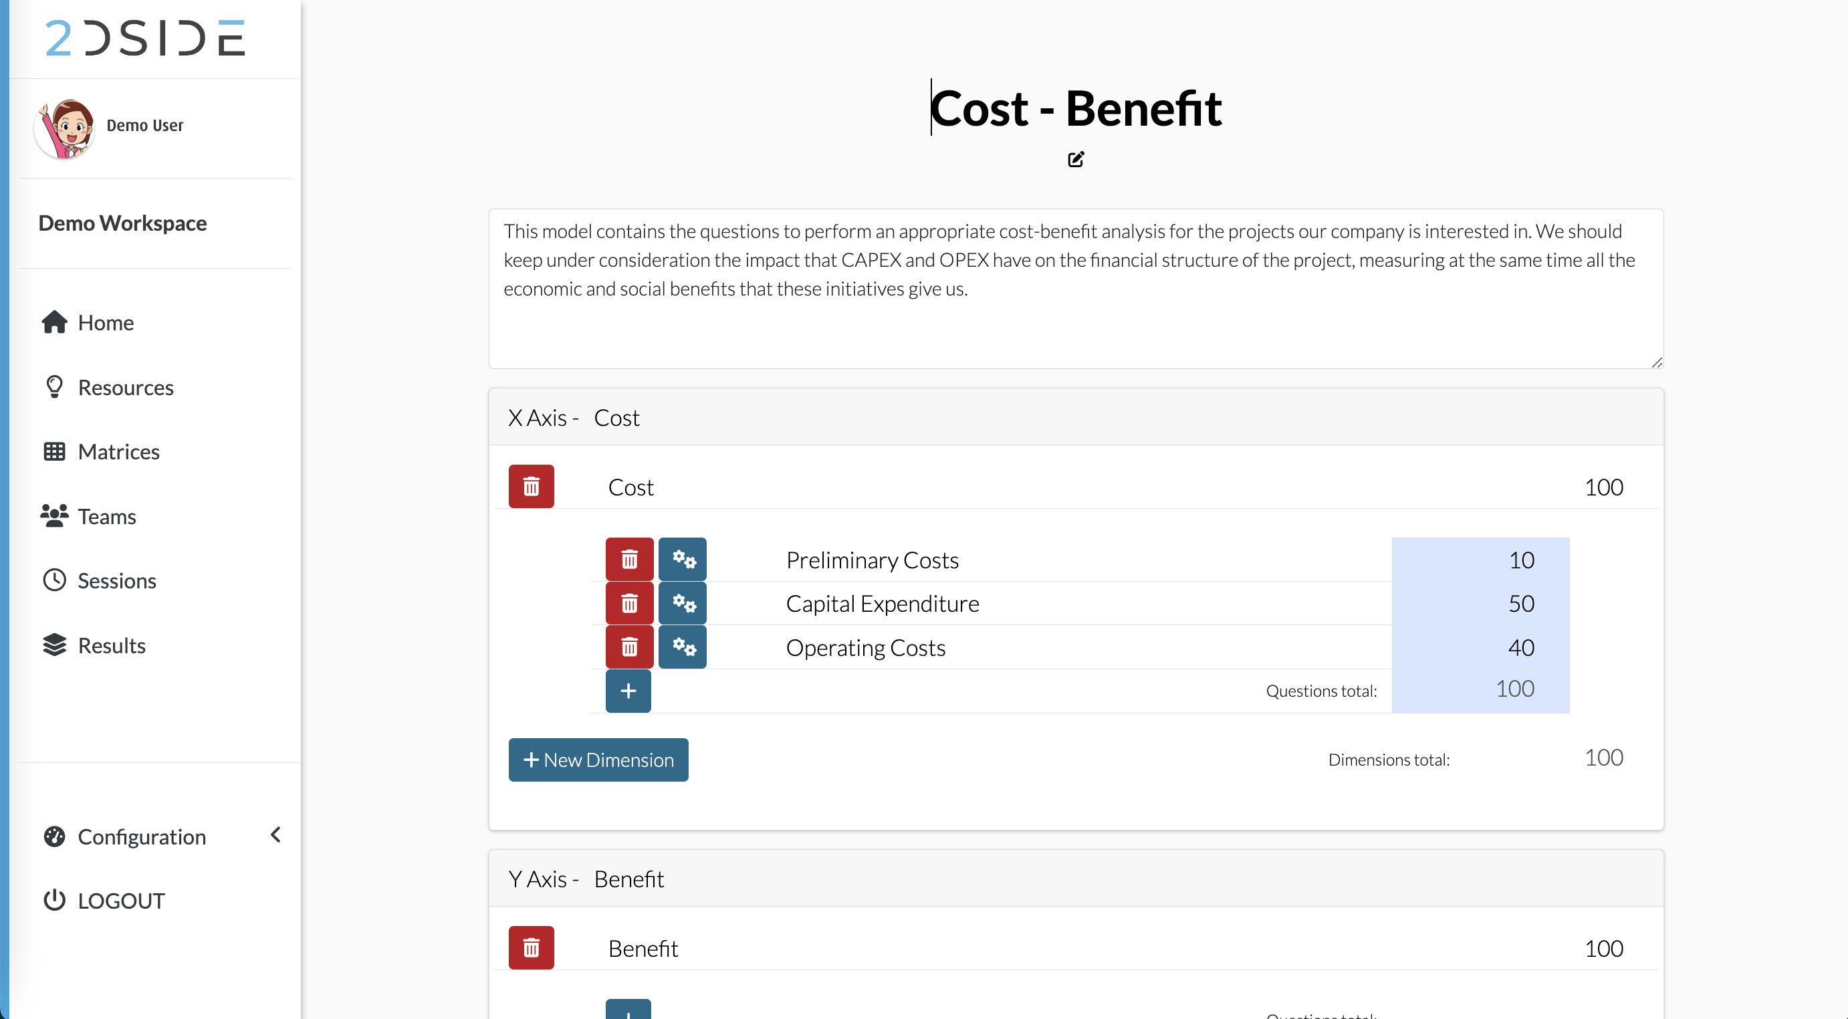Click the Demo User name

[x=145, y=126]
